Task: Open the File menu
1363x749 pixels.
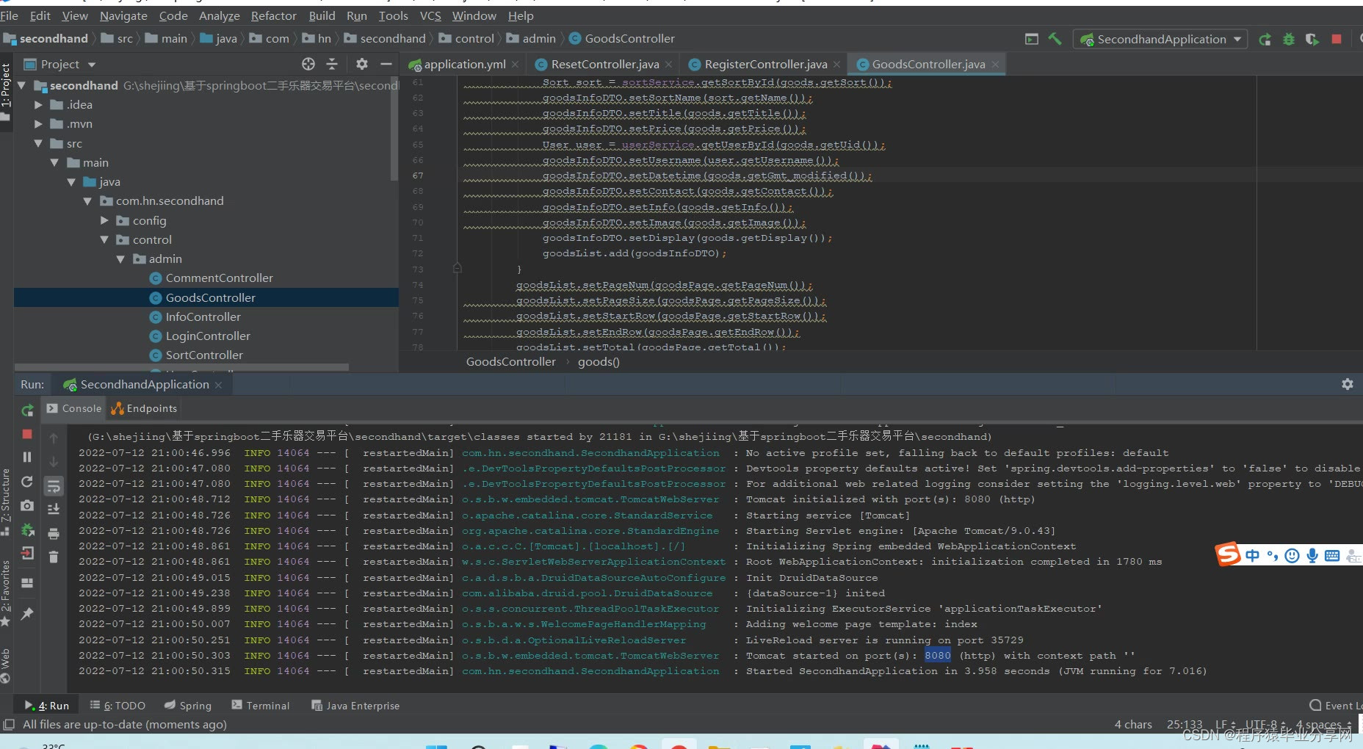Action: pos(10,15)
